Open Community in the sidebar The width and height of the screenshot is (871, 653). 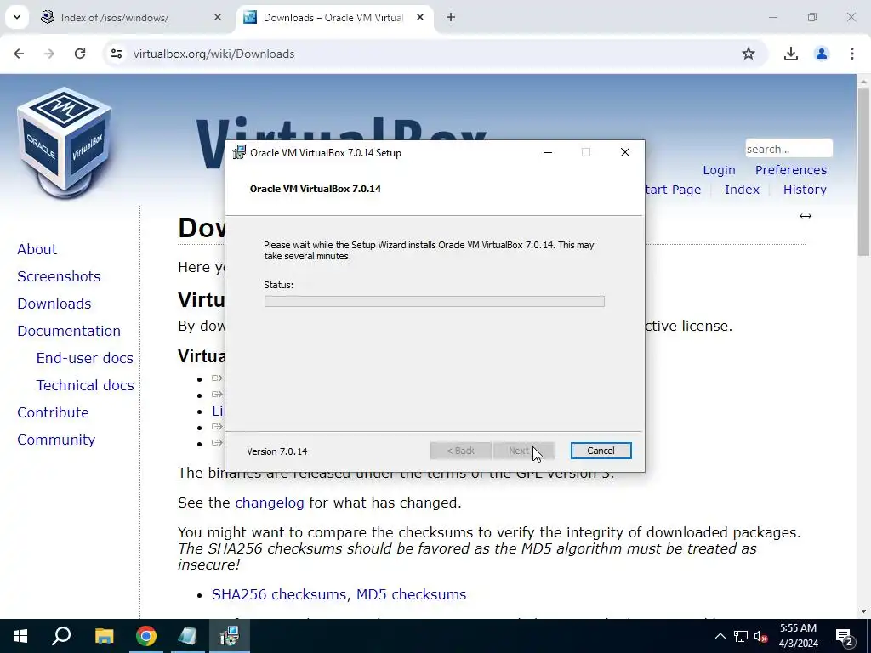tap(56, 440)
